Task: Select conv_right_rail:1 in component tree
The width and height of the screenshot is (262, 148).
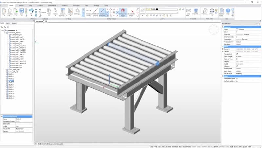Action: click(14, 70)
